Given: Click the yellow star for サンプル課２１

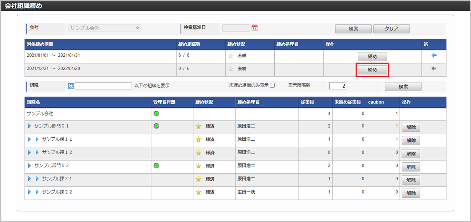Looking at the screenshot, I should pos(199,179).
